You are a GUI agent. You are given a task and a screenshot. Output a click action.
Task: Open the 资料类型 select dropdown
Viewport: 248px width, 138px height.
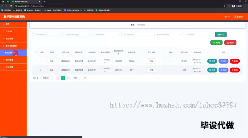[78, 35]
